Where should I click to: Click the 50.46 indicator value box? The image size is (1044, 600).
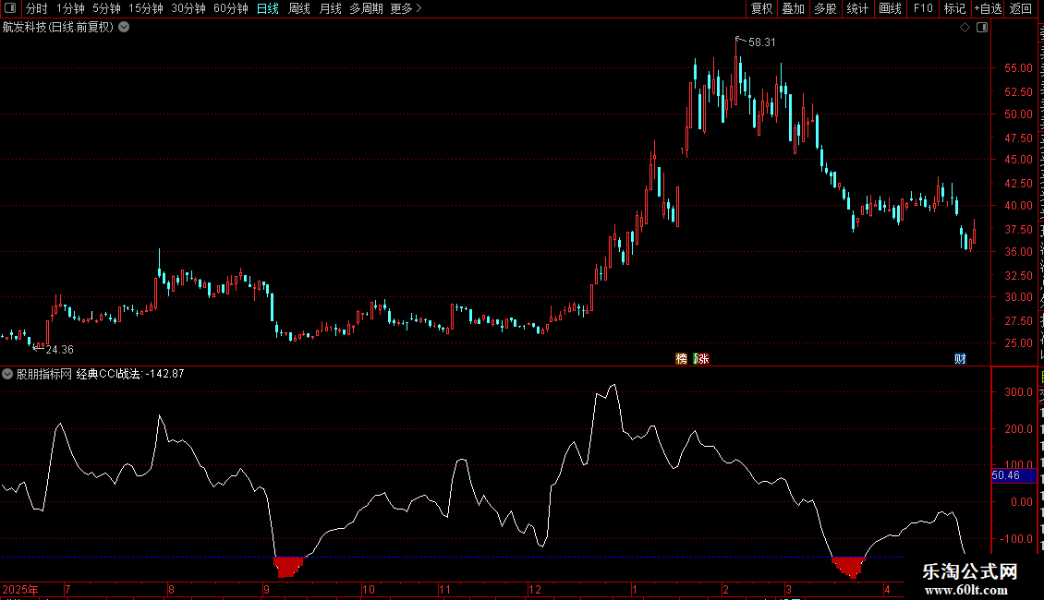[x=1014, y=475]
